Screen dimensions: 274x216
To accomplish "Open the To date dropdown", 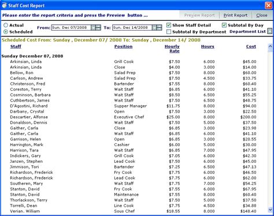I will (154, 28).
